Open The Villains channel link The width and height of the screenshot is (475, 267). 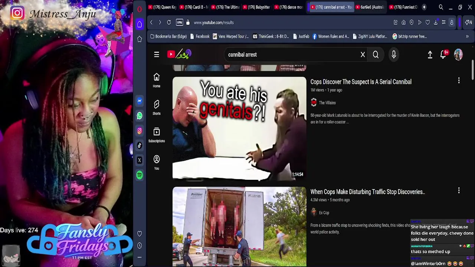(327, 103)
